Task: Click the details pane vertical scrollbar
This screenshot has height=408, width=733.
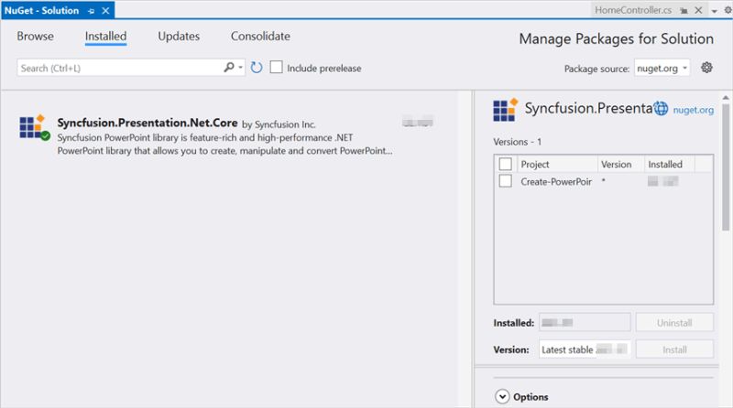Action: click(726, 167)
